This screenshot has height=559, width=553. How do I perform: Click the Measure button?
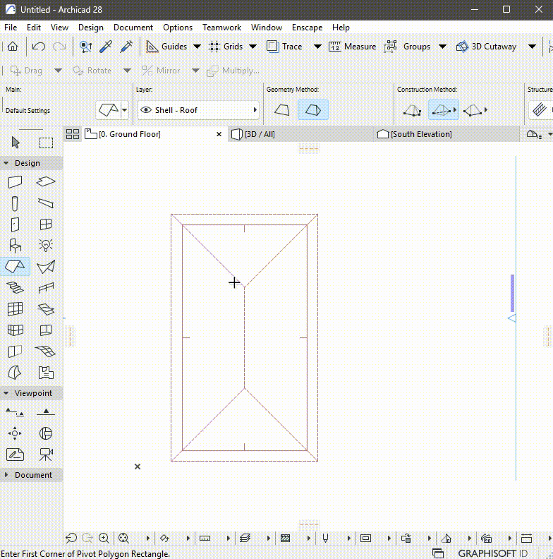pyautogui.click(x=352, y=47)
